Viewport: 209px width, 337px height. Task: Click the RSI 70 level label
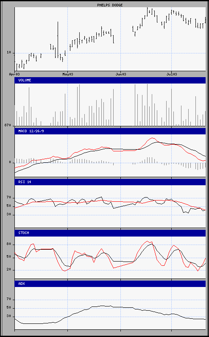8,197
